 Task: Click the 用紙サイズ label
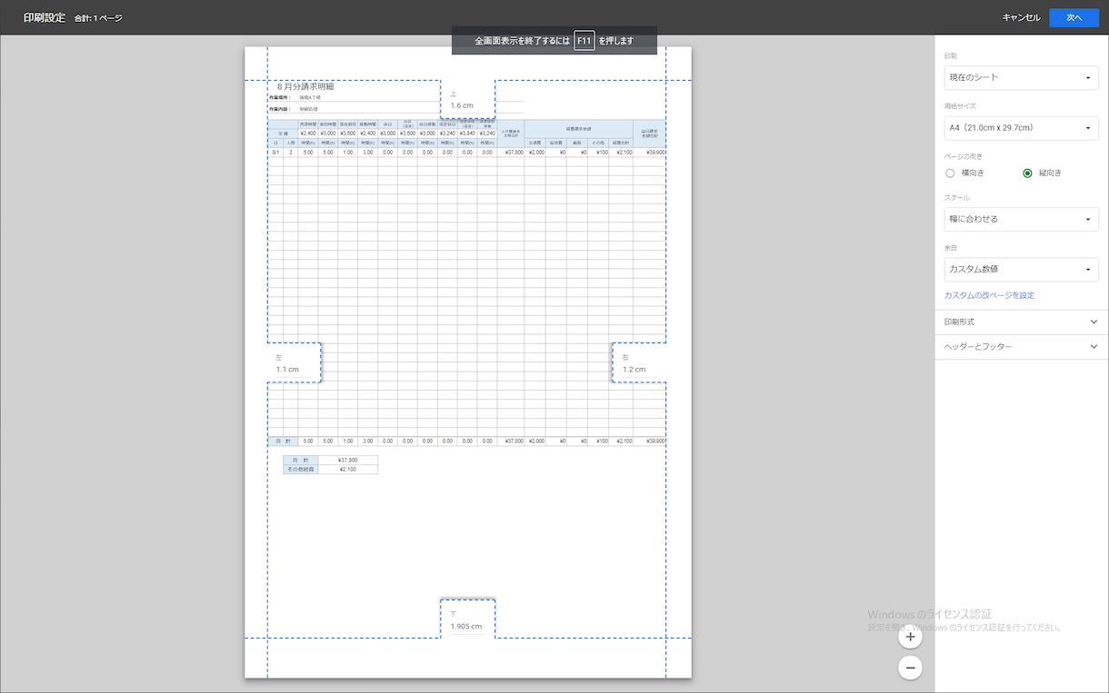point(960,106)
